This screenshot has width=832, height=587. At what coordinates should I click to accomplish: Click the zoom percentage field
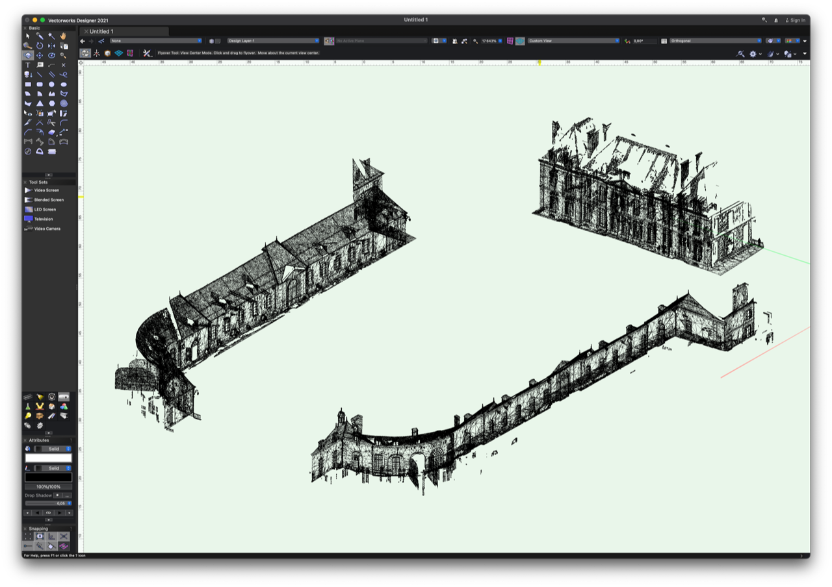489,41
